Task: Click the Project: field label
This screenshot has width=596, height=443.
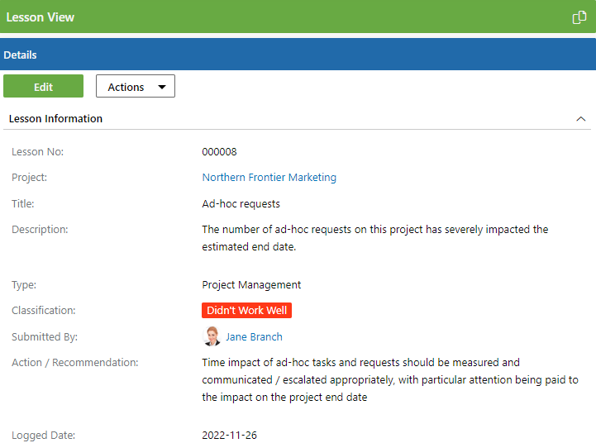Action: [29, 178]
